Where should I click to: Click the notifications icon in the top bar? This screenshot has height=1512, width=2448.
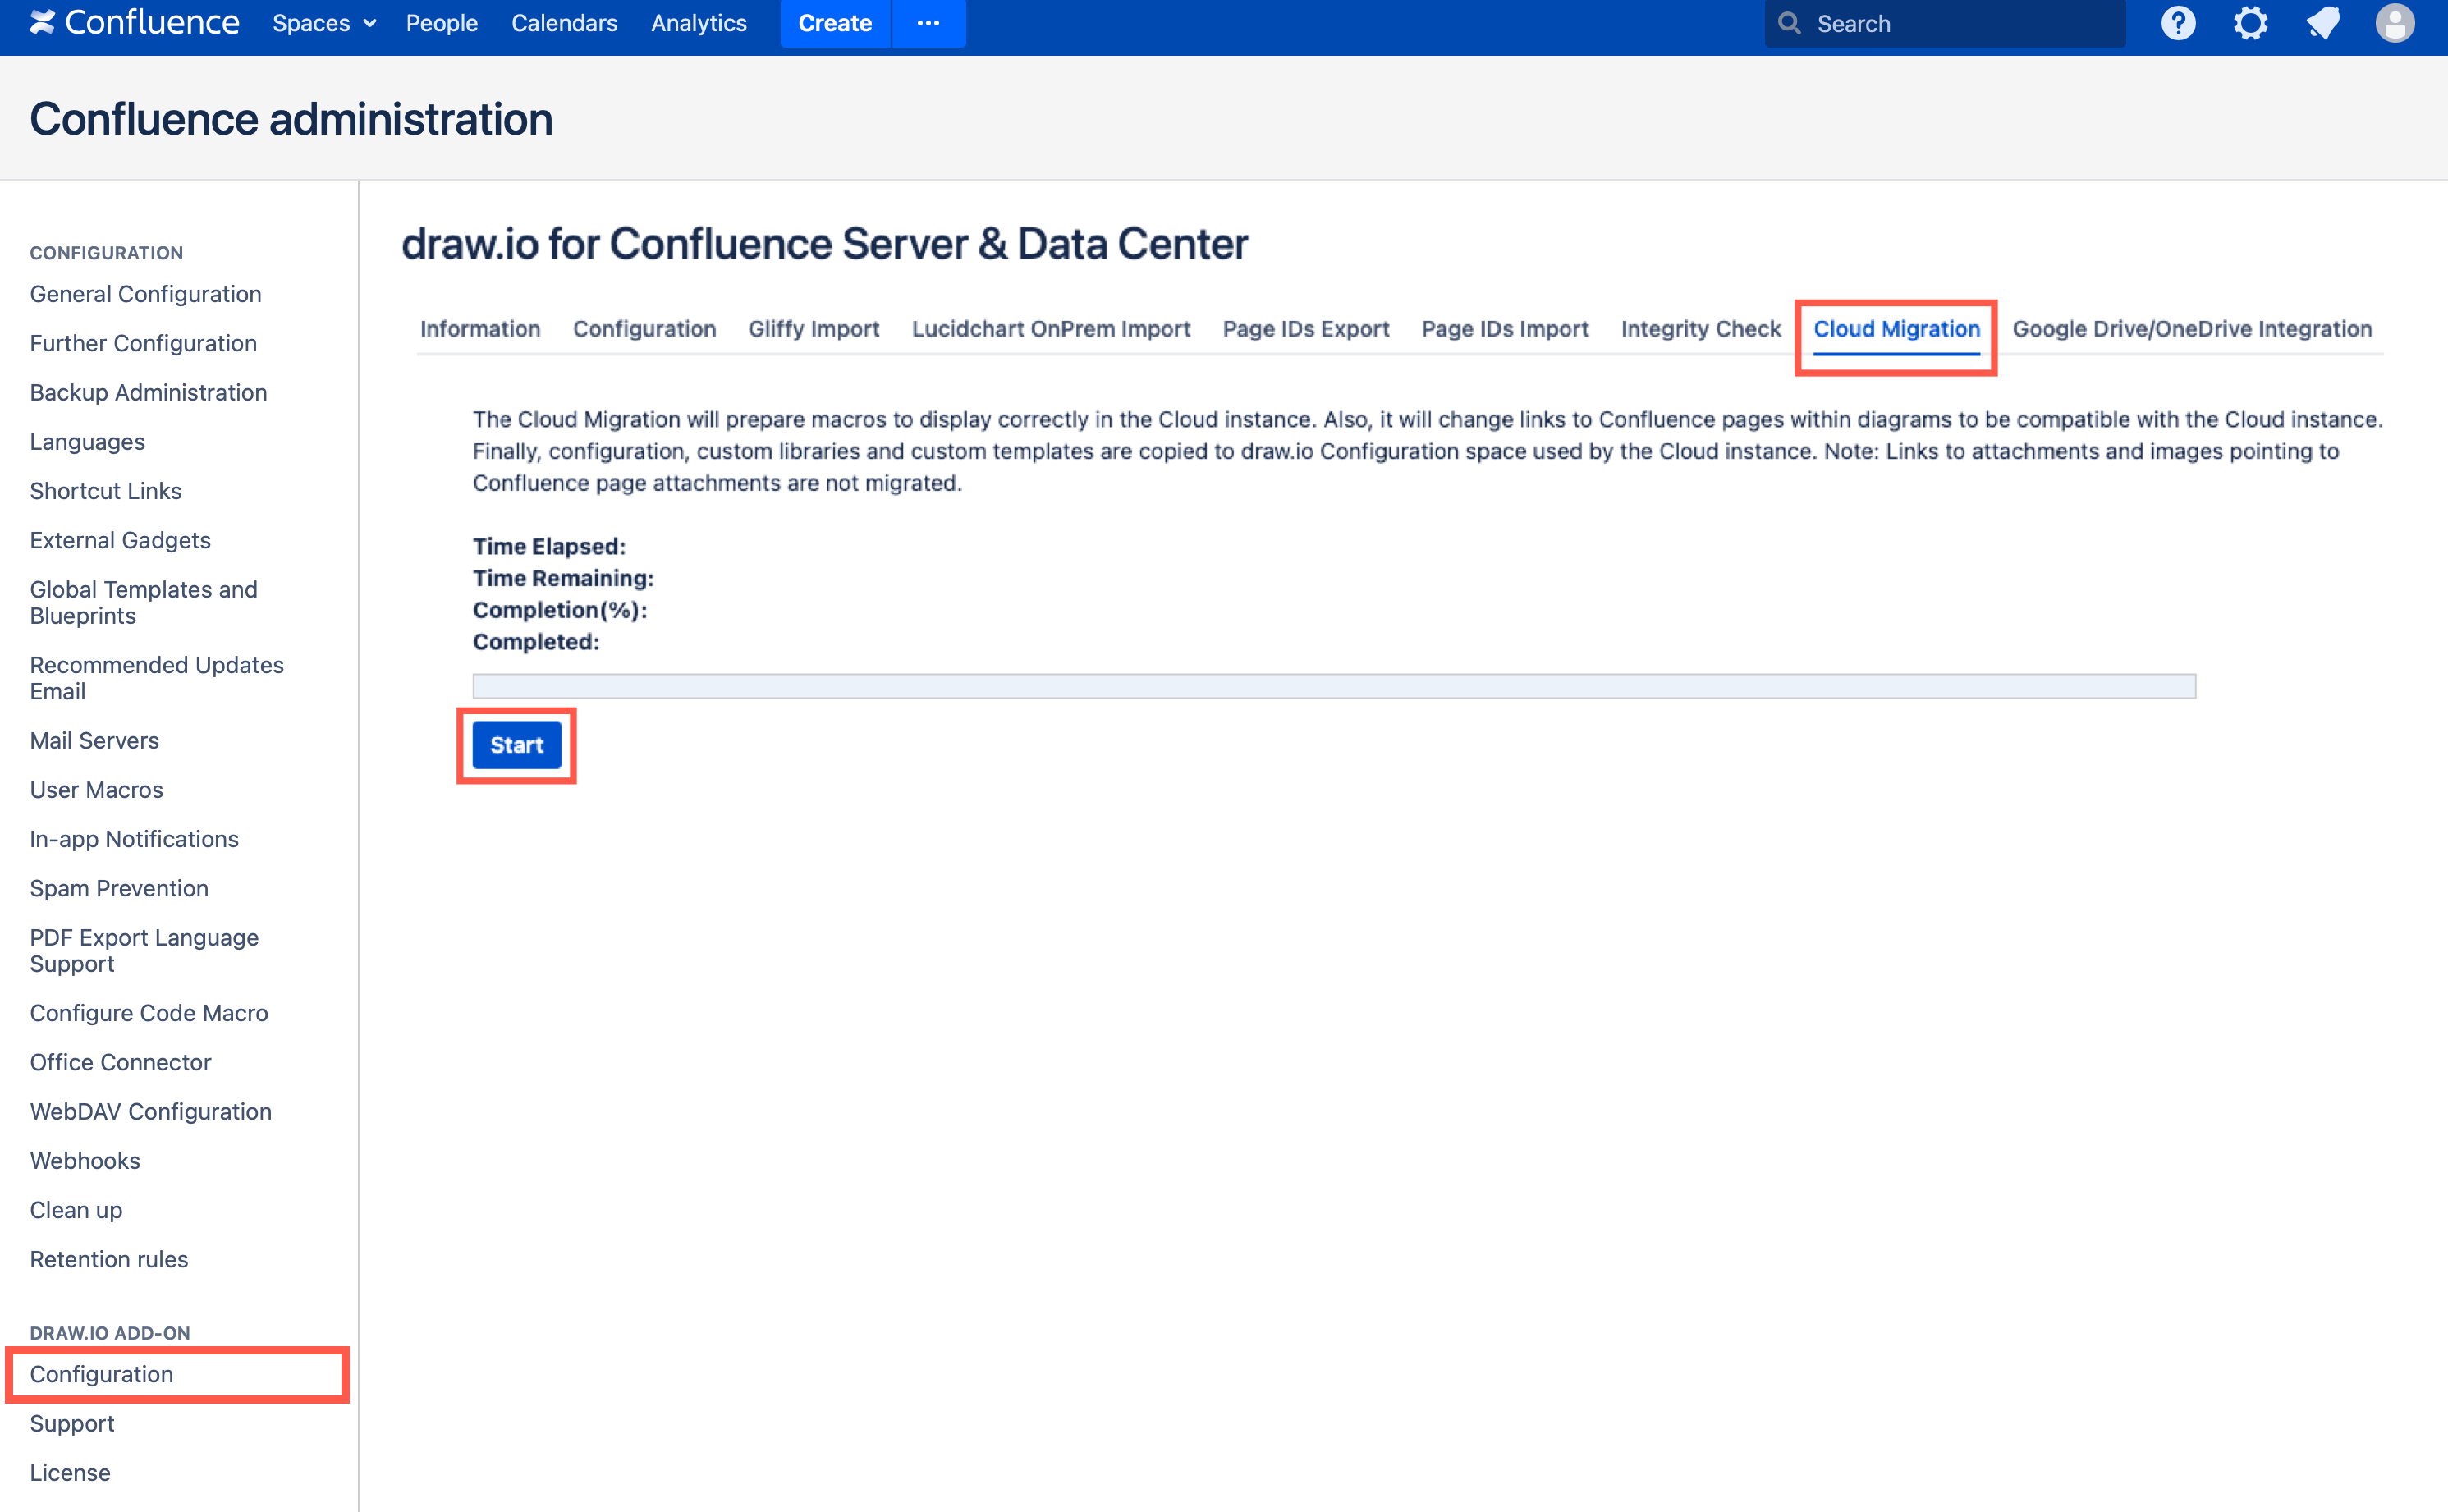(x=2322, y=22)
